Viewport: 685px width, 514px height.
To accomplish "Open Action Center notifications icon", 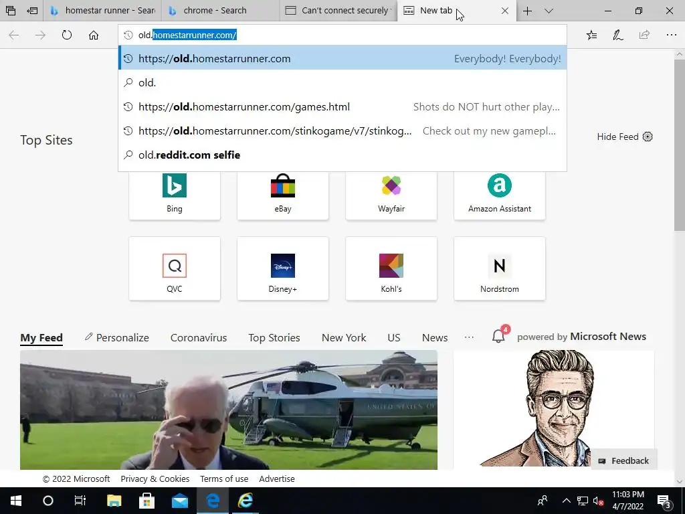I will pos(664,501).
